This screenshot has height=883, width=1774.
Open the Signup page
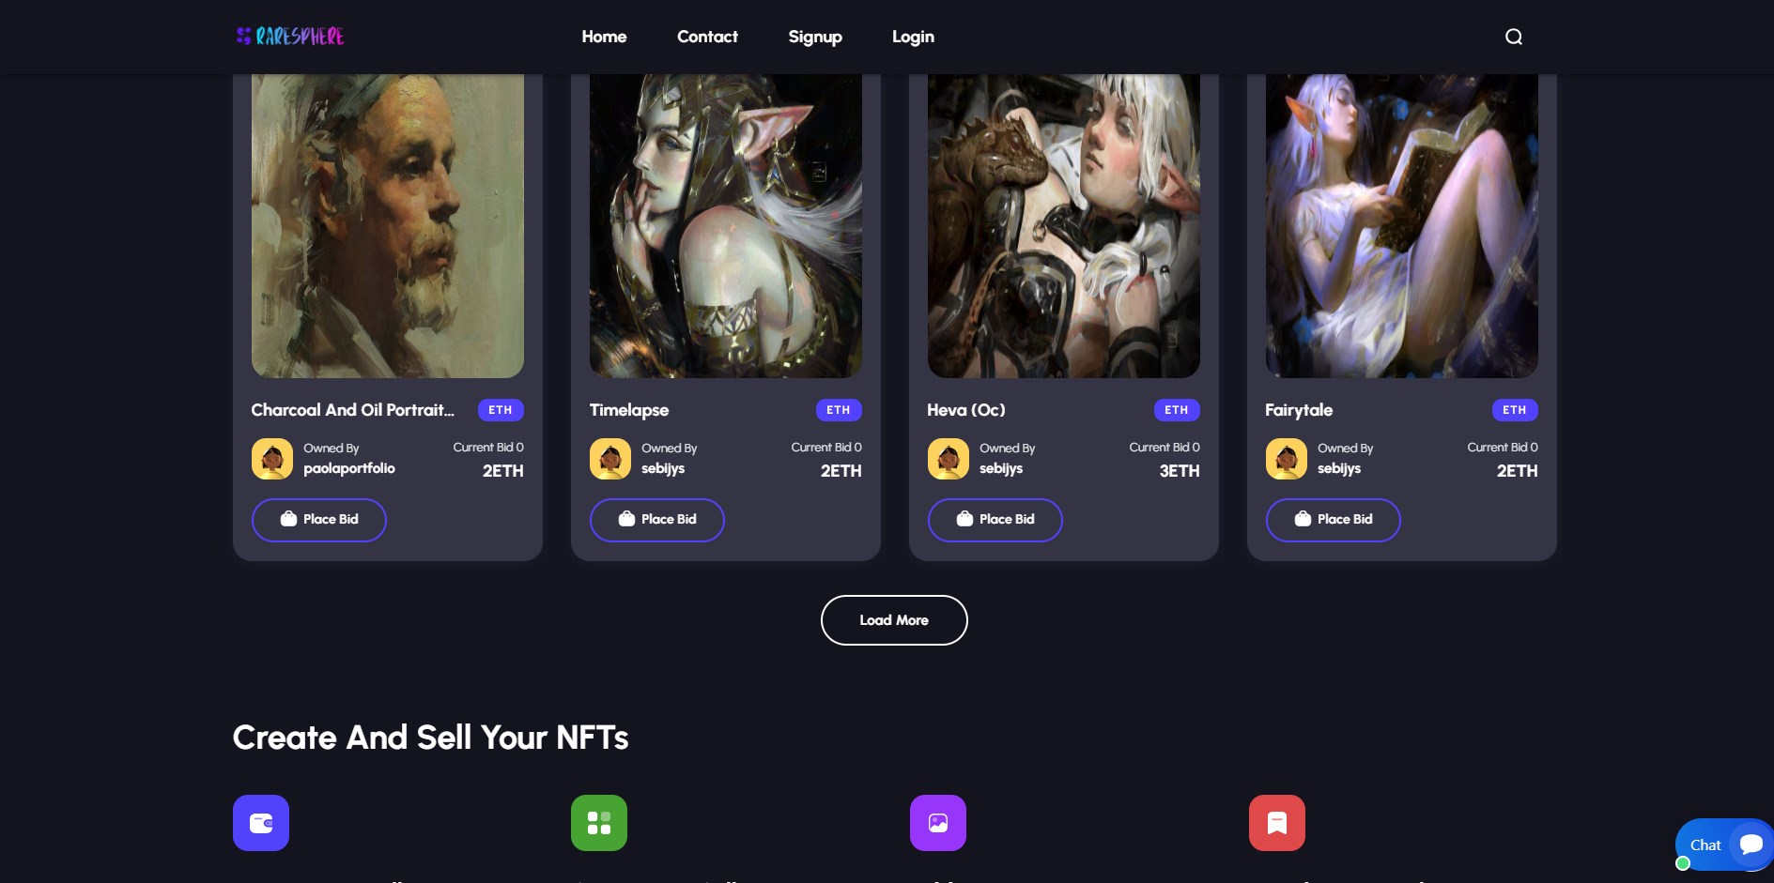tap(815, 37)
